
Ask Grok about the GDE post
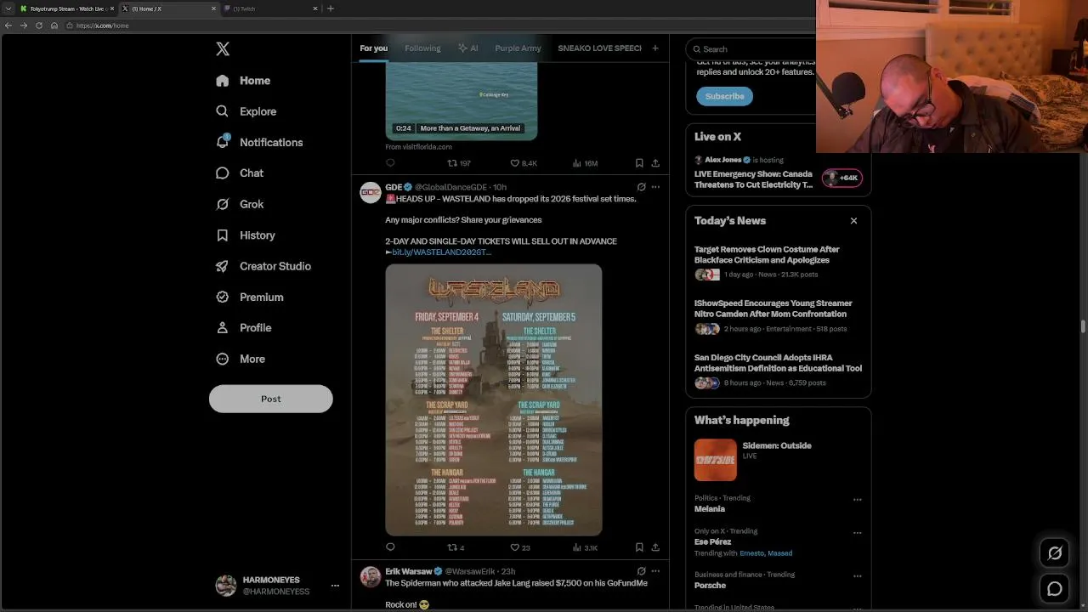pos(641,187)
